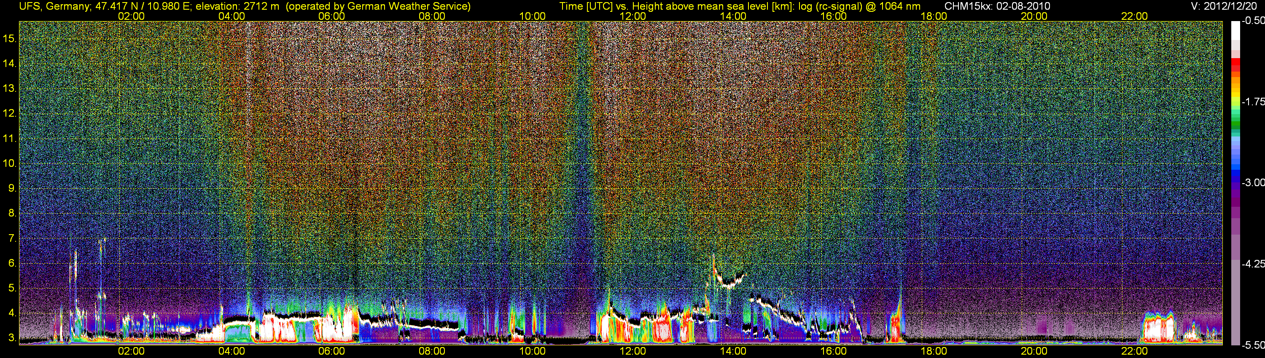Click the '16:00' label on the bottom time axis
The width and height of the screenshot is (1265, 358).
pos(833,351)
